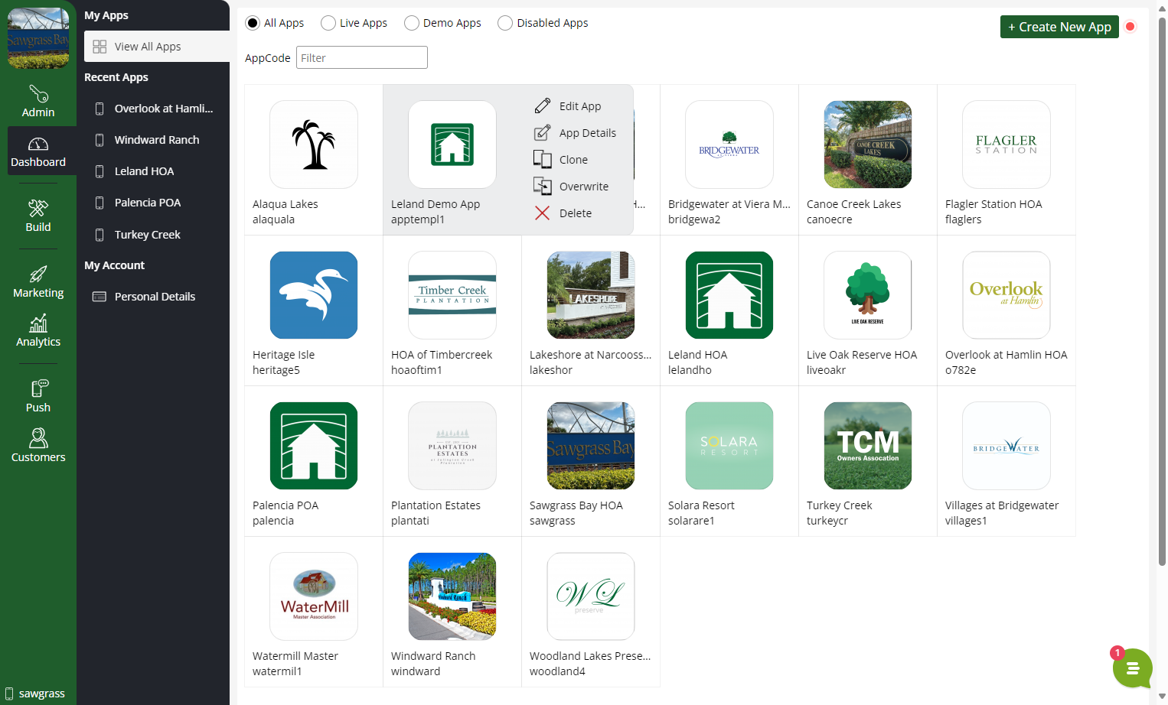Click the Sawgrass Bay logo at top left
This screenshot has height=705, width=1168.
[x=38, y=38]
